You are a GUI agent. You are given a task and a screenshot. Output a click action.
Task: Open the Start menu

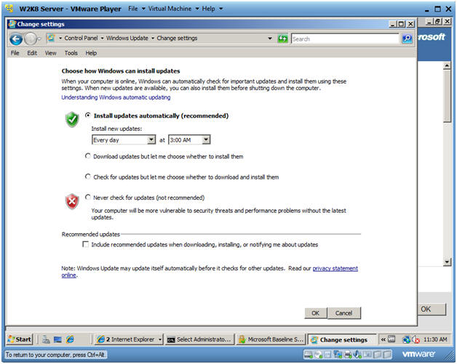(x=19, y=339)
